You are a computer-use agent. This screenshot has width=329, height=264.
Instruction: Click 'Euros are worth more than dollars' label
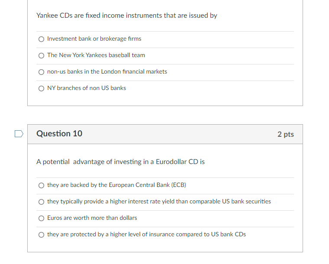point(92,218)
